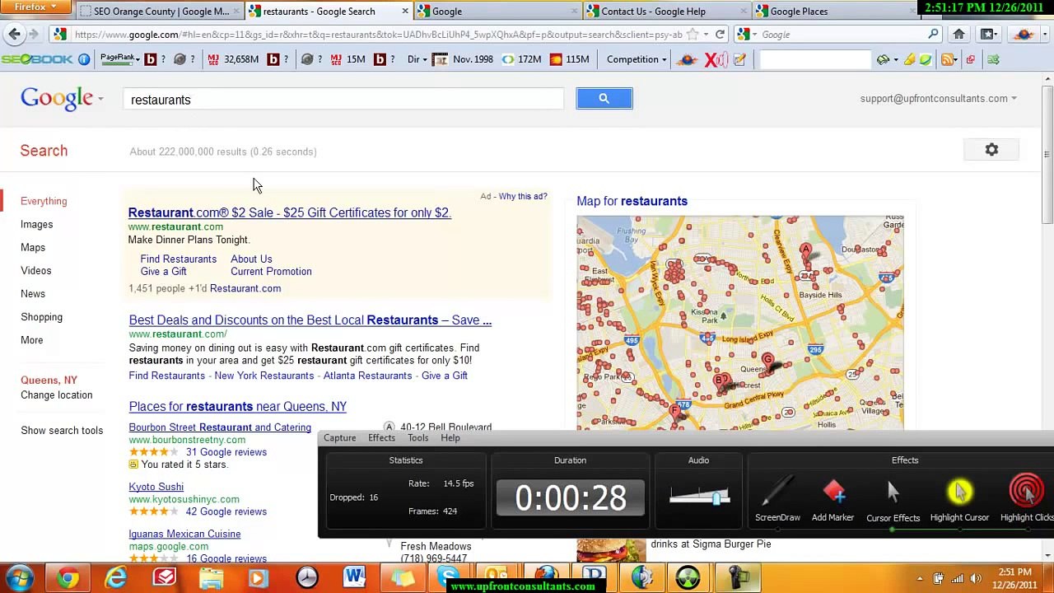Select Shopping in left search sidebar
The width and height of the screenshot is (1054, 593).
click(41, 317)
